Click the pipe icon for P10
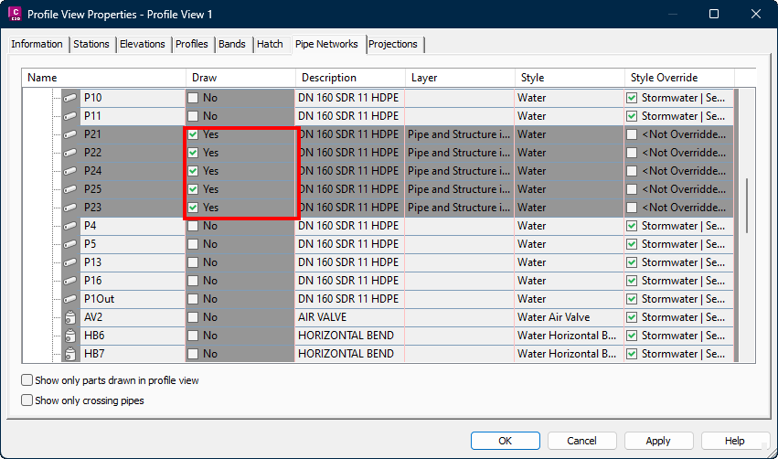The width and height of the screenshot is (778, 459). pyautogui.click(x=70, y=98)
